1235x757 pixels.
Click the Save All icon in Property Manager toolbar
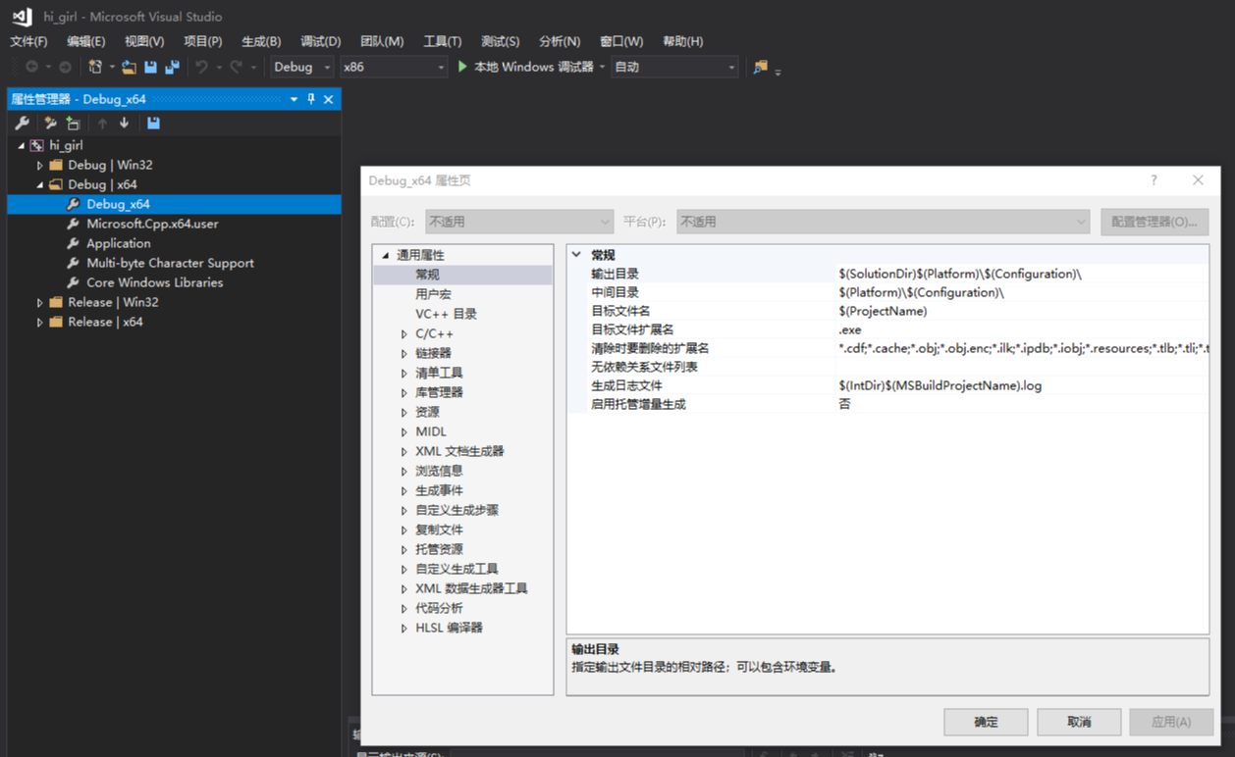point(153,123)
